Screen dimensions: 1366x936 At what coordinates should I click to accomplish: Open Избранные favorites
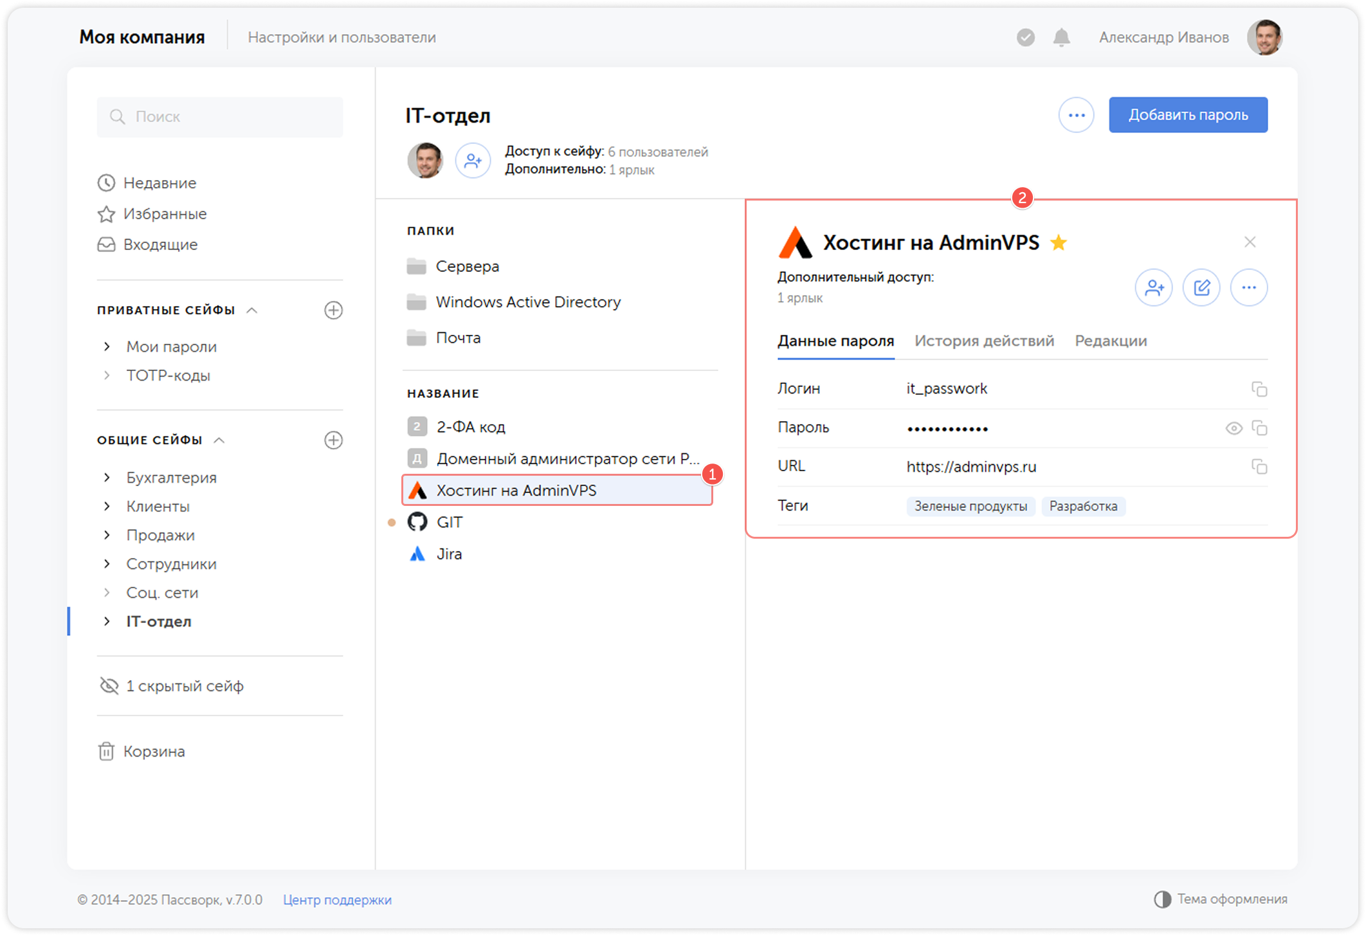click(152, 214)
